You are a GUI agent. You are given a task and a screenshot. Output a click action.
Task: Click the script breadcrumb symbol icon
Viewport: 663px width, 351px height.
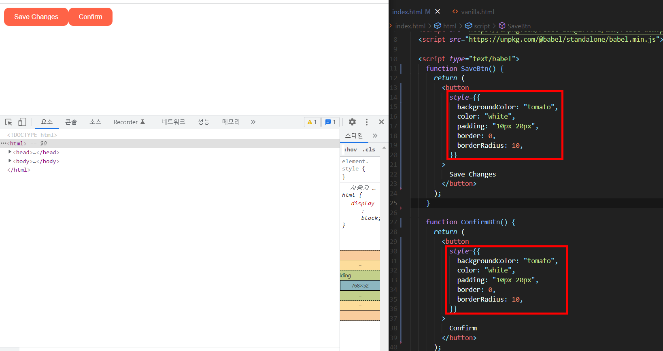469,26
